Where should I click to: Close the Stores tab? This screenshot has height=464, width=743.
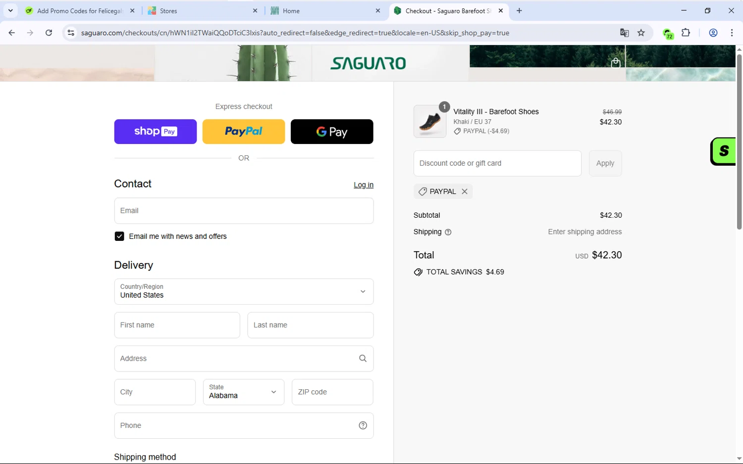click(255, 10)
